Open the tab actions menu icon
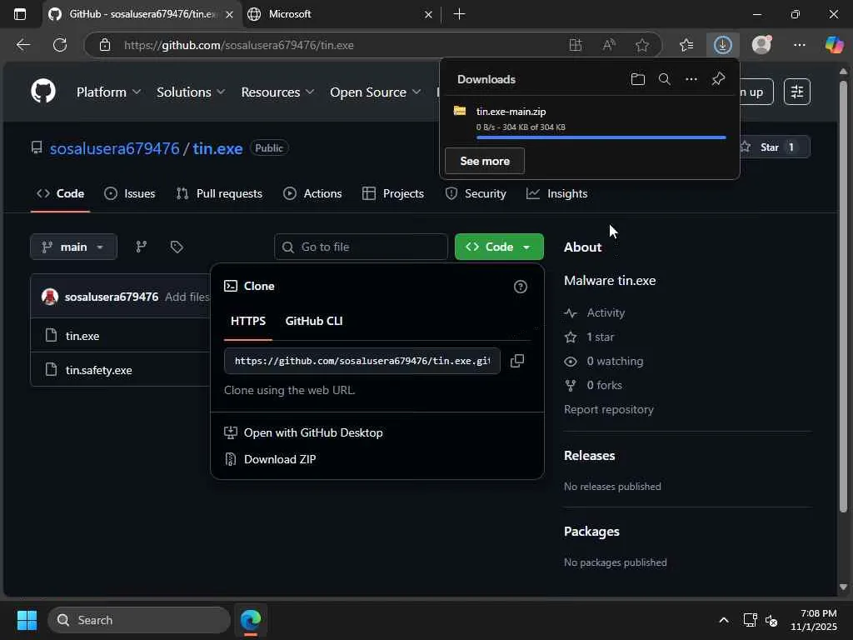 click(x=20, y=14)
